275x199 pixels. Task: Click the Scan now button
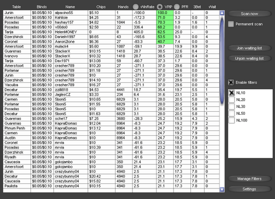click(x=249, y=14)
